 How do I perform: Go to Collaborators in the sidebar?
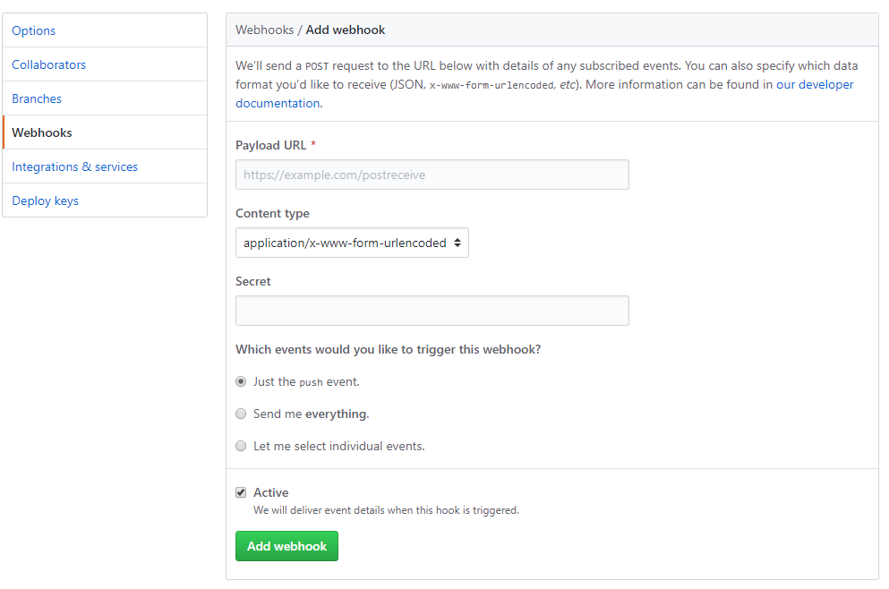point(48,64)
